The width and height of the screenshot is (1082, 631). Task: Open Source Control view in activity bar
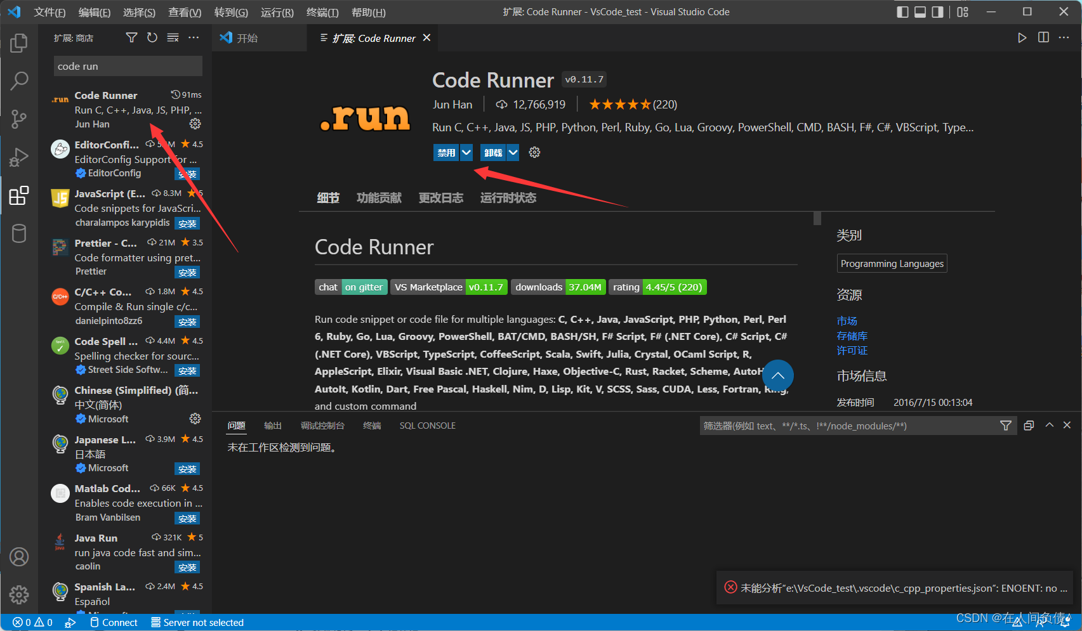point(19,119)
